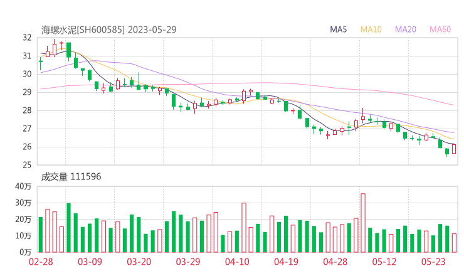464x276 pixels.
Task: Click the stock title 海螺水泥[SH600585] 2023-05-29
Action: (x=108, y=29)
